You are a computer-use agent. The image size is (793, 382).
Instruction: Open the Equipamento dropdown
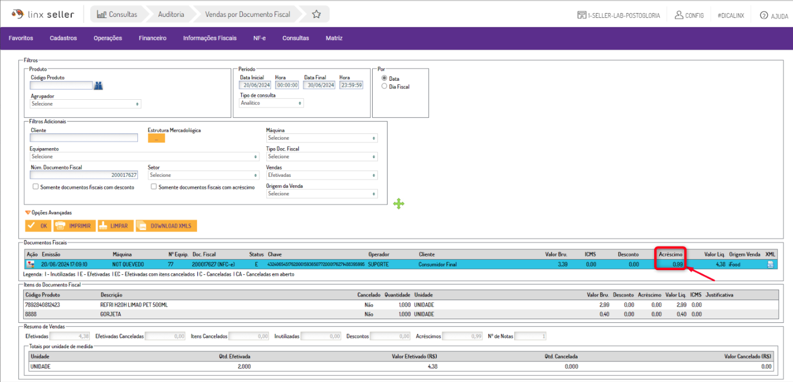pos(145,157)
